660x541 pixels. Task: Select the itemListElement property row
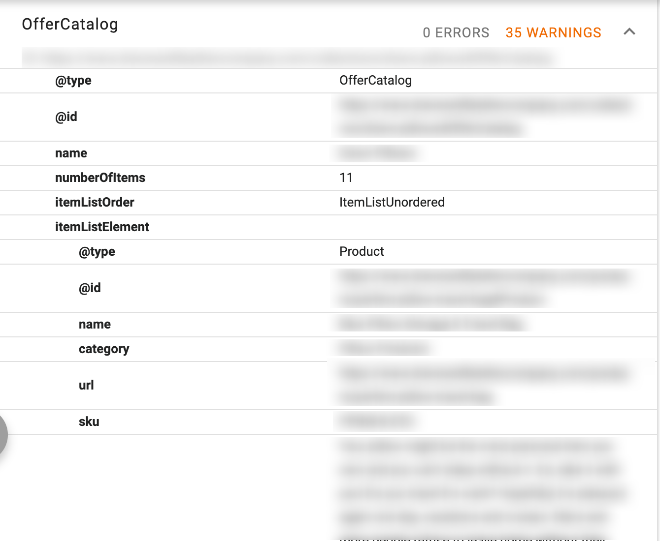coord(102,227)
